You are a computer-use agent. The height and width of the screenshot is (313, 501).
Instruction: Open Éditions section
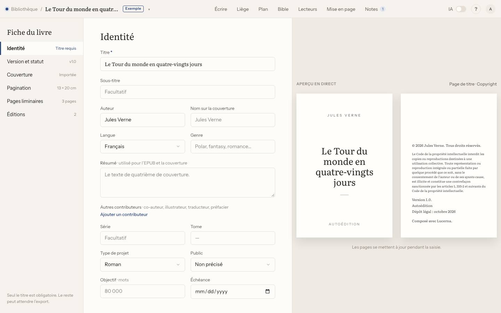pos(42,114)
